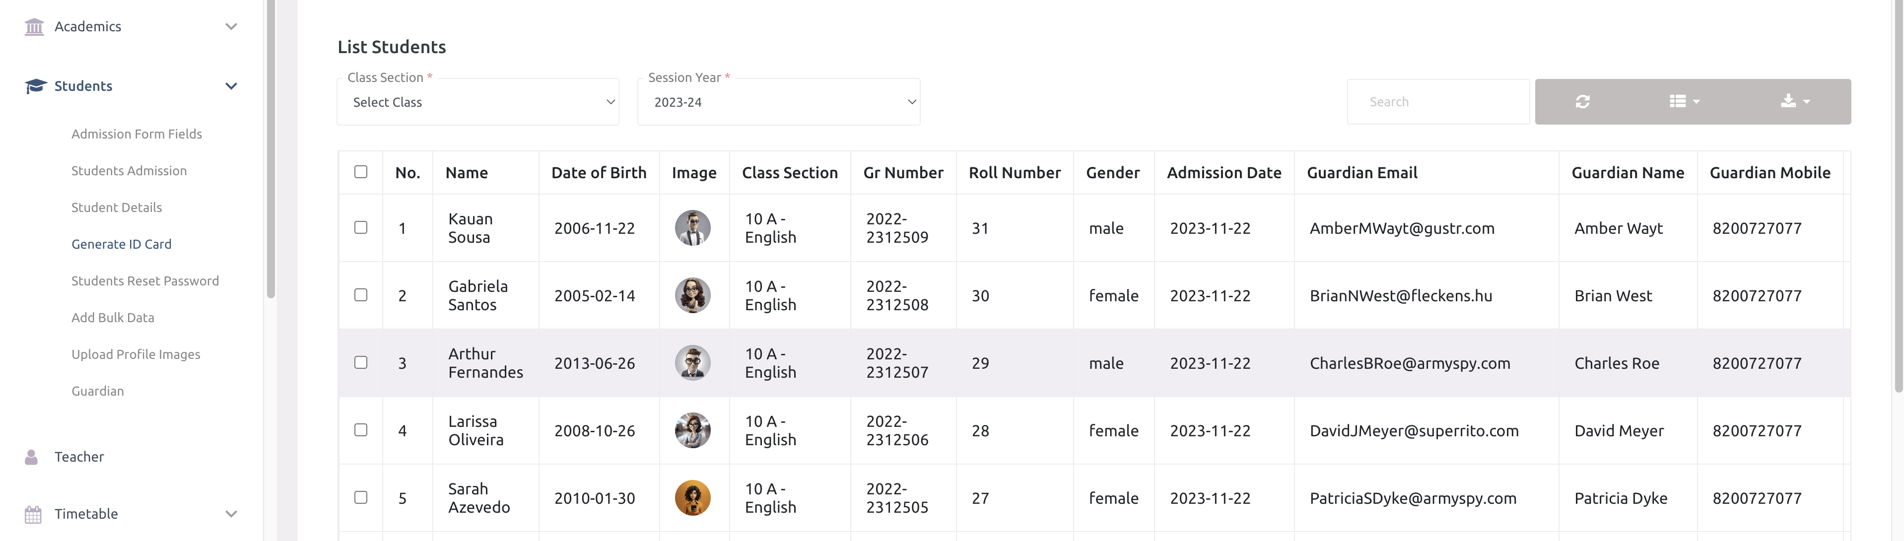The height and width of the screenshot is (541, 1904).
Task: Select the checkbox for Larissa Oliveira
Action: pos(361,429)
